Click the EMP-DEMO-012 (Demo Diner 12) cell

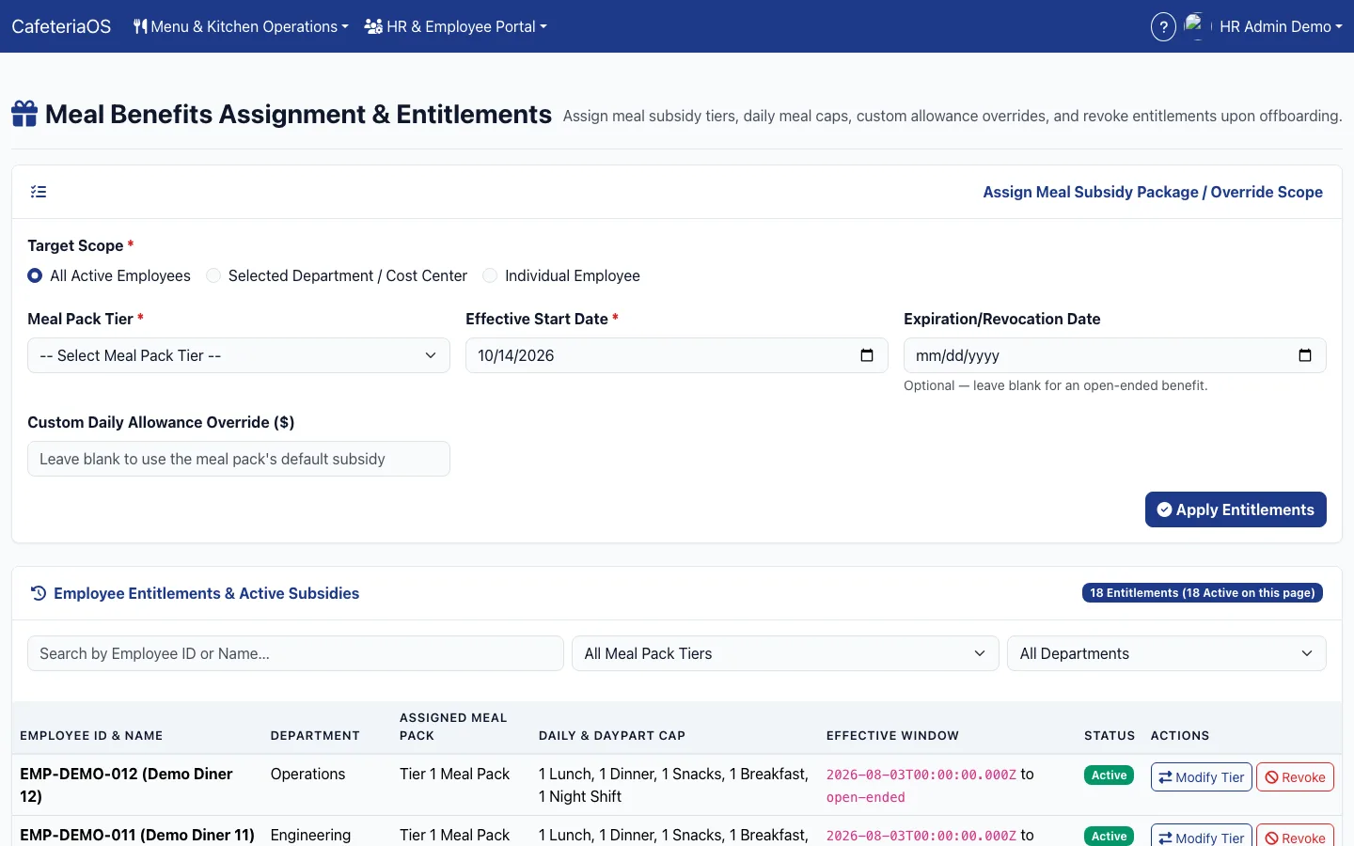(137, 785)
